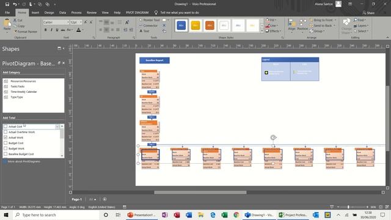Image resolution: width=391 pixels, height=220 pixels.
Task: Select the Connector tool
Action: coord(148,26)
